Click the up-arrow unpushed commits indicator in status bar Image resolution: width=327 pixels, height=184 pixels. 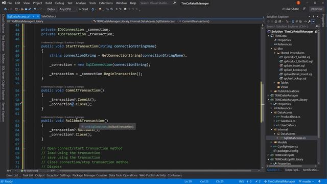[x=249, y=181]
